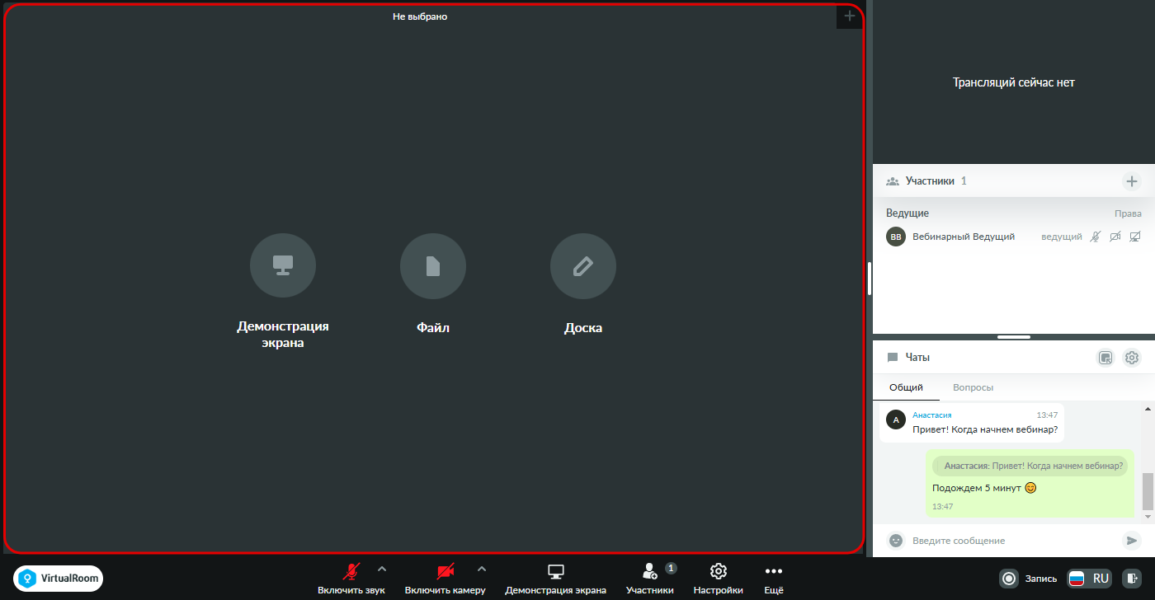Click the Вебинарный Ведущий participant name

[x=964, y=237]
